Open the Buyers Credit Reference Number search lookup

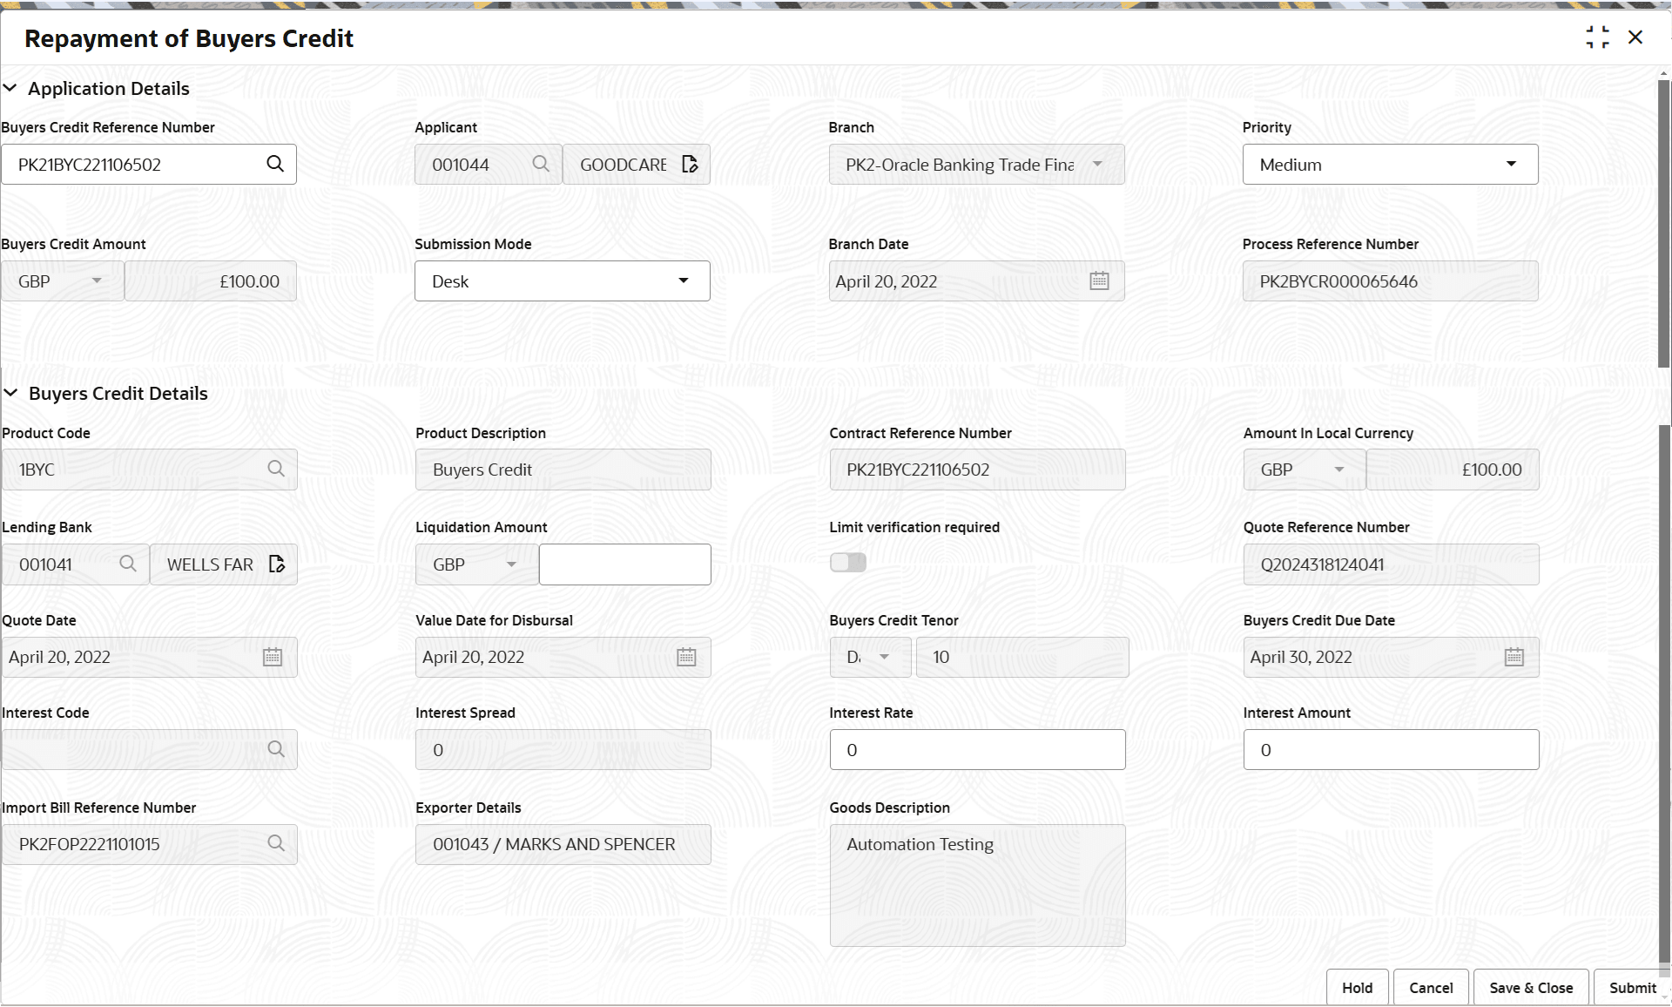click(x=275, y=164)
